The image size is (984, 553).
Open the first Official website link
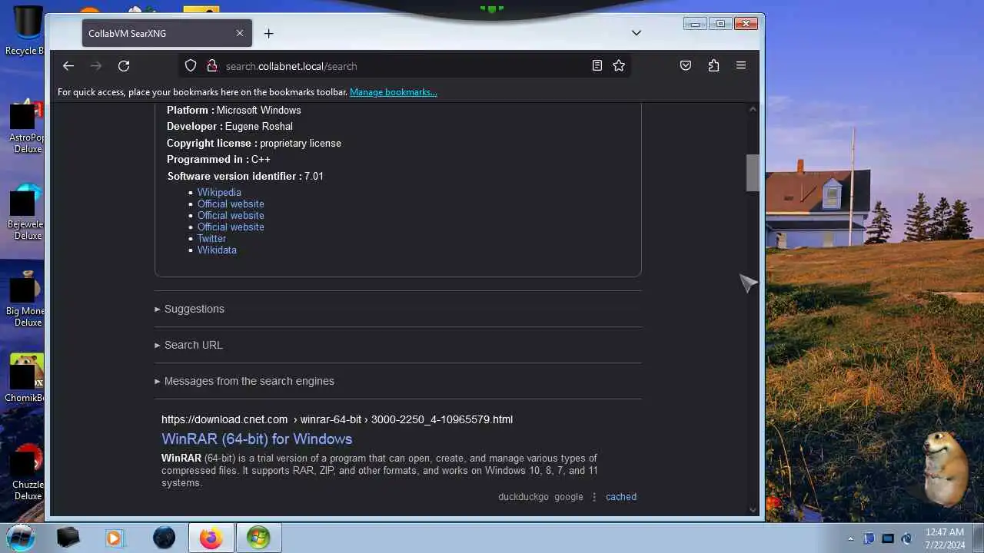point(231,204)
